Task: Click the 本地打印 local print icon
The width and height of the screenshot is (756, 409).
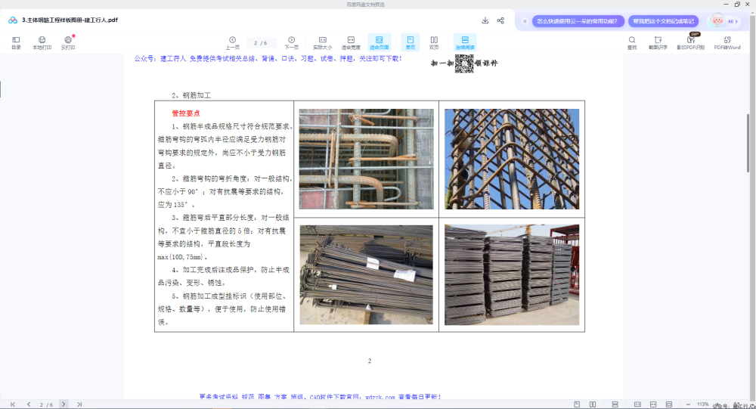Action: [x=42, y=42]
